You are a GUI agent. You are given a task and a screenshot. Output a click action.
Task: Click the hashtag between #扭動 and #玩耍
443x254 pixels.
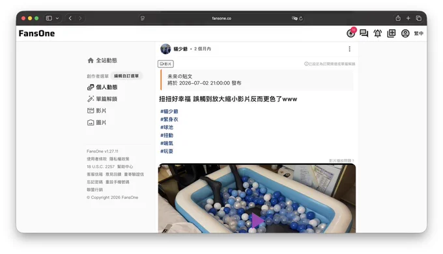coord(167,144)
